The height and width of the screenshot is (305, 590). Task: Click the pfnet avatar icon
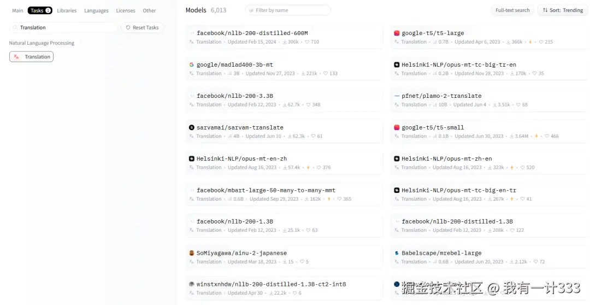(397, 96)
